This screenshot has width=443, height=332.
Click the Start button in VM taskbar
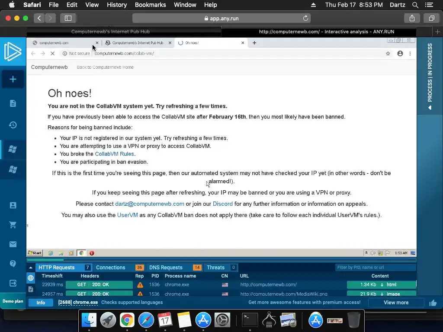click(35, 253)
